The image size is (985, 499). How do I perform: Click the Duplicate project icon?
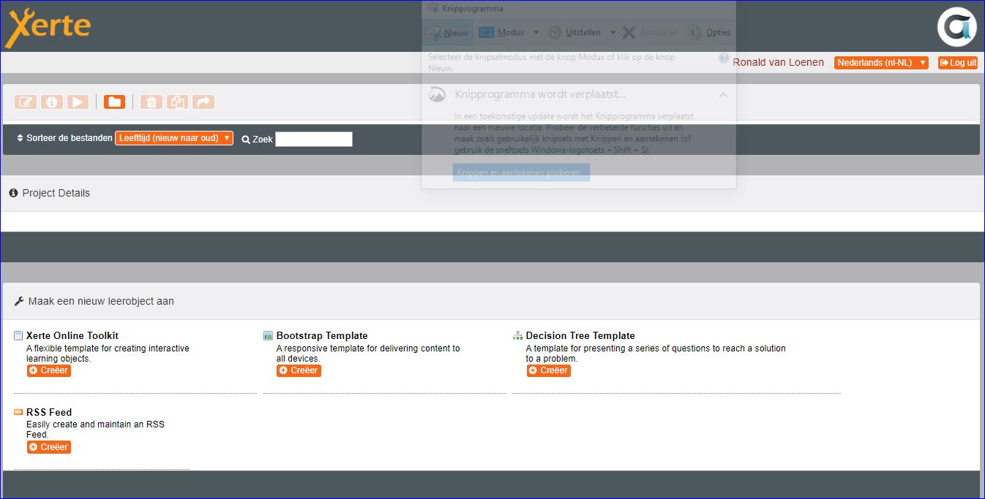pyautogui.click(x=178, y=102)
